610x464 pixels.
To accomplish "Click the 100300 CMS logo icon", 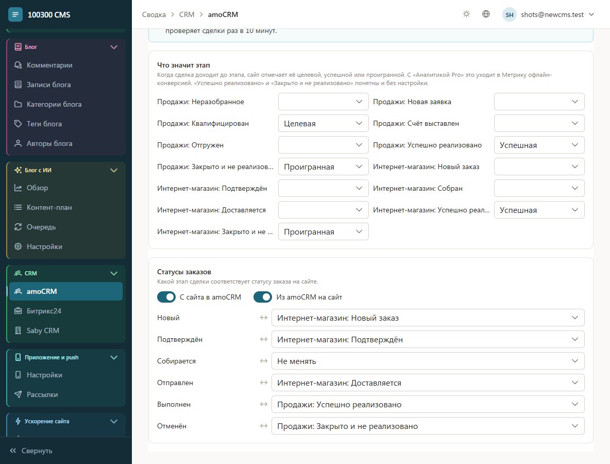I will point(15,14).
